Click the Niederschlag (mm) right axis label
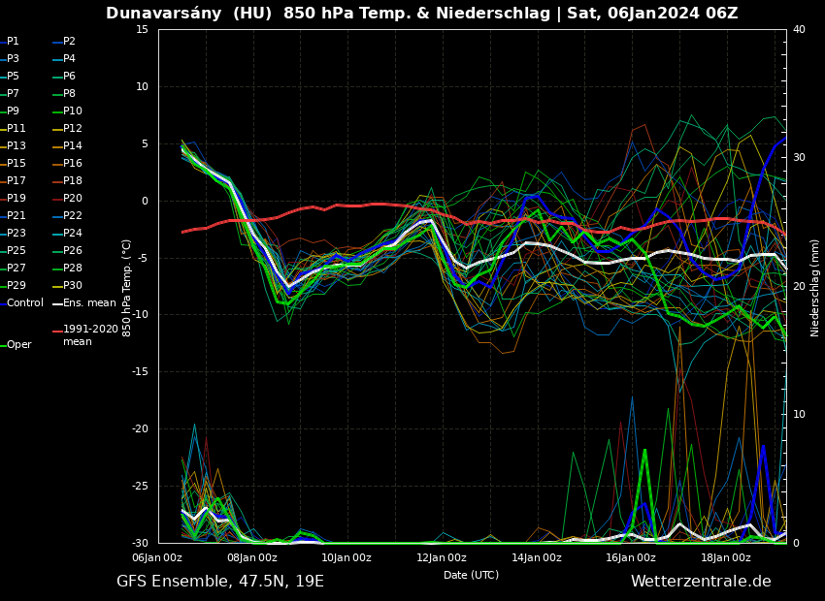This screenshot has width=825, height=601. tap(815, 287)
